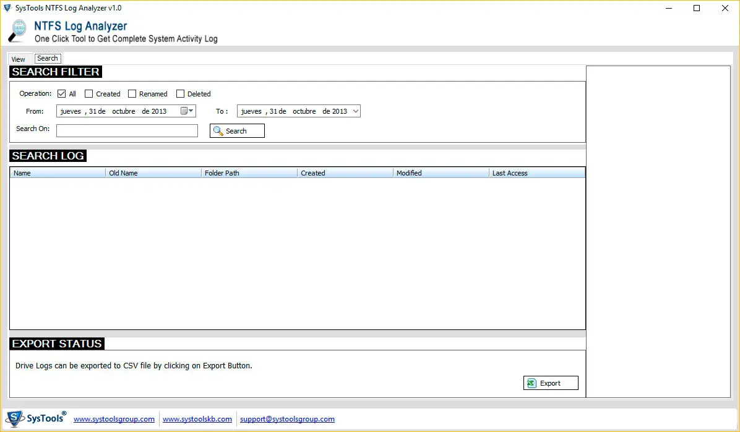The width and height of the screenshot is (740, 432).
Task: Focus the Search On text field
Action: click(x=127, y=130)
